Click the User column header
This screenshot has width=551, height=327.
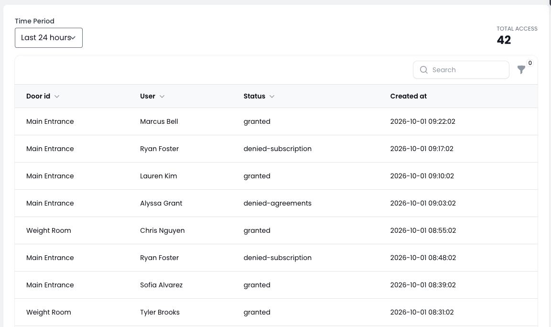(148, 96)
